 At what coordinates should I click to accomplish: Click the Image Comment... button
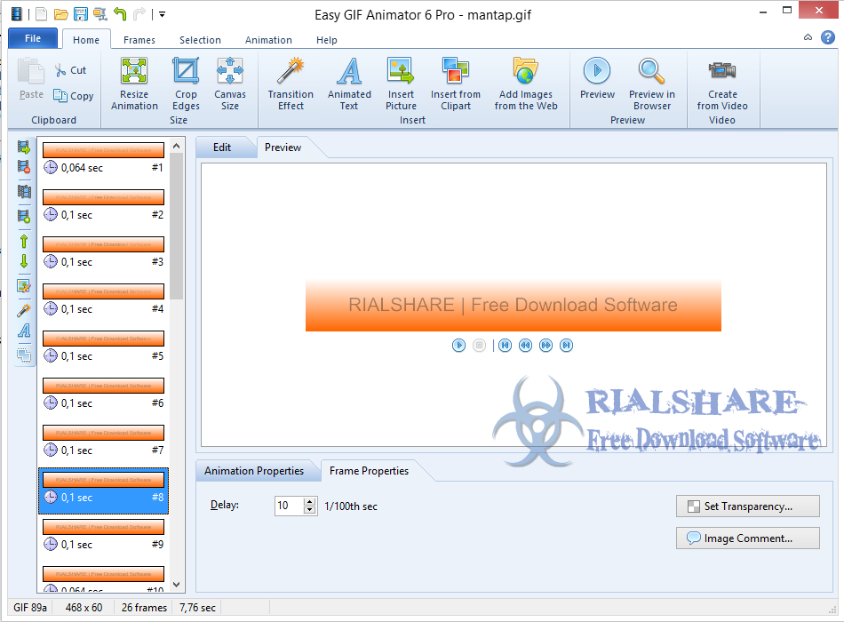point(748,538)
